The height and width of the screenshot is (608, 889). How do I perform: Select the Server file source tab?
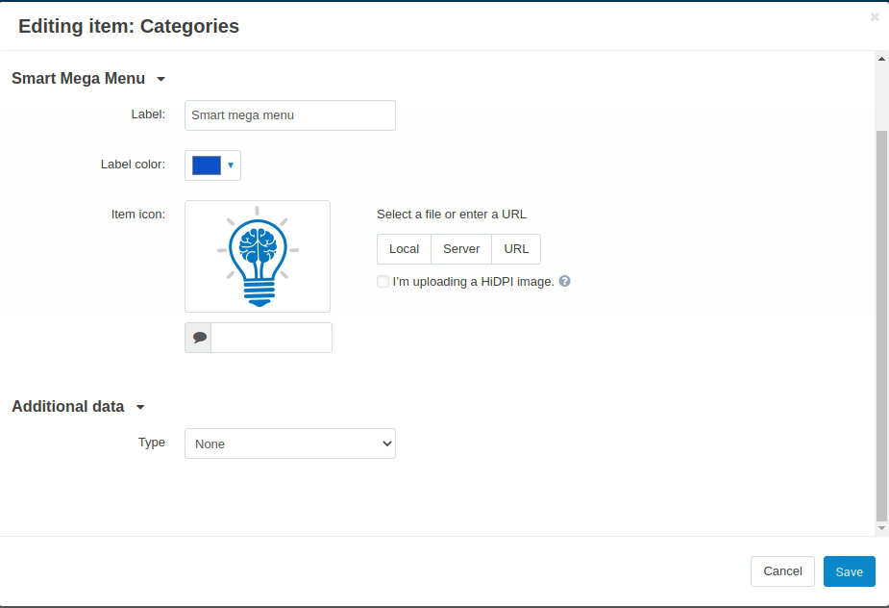(461, 249)
